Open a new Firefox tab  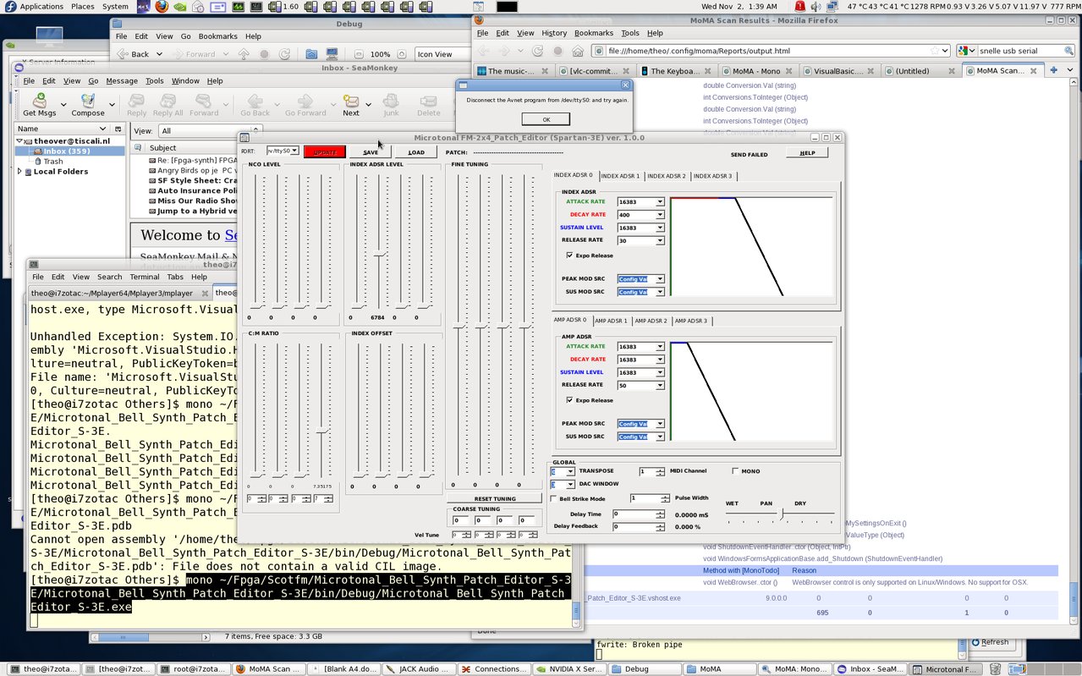(x=1054, y=70)
